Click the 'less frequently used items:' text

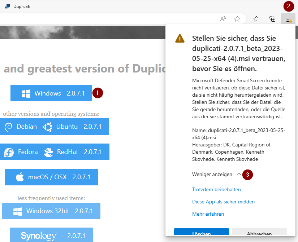pos(51,198)
